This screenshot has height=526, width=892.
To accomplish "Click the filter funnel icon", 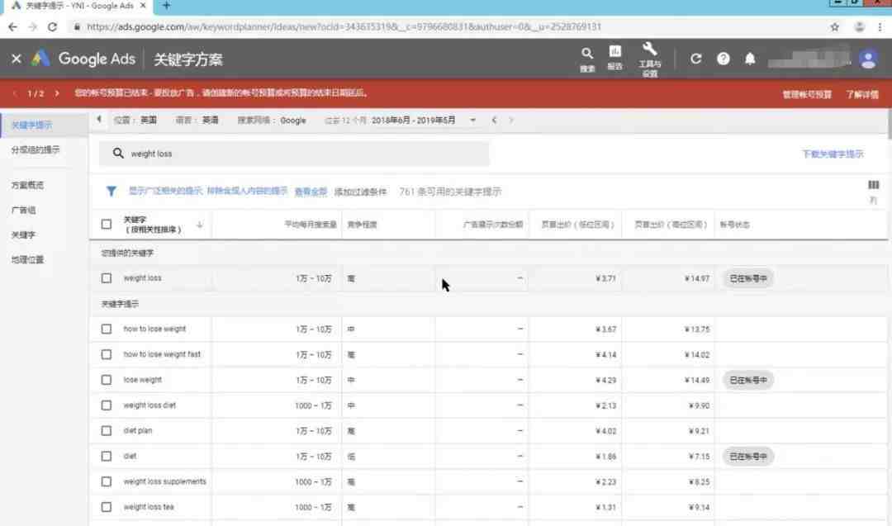I will point(111,192).
